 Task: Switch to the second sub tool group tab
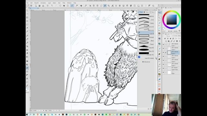coord(147,12)
